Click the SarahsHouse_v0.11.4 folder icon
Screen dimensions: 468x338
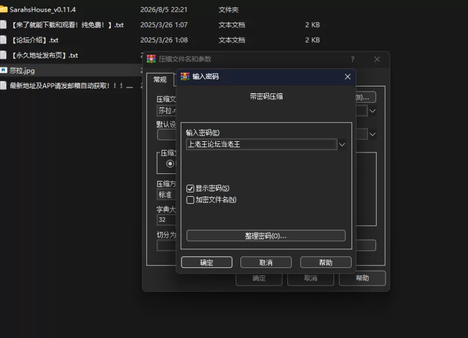(x=4, y=9)
